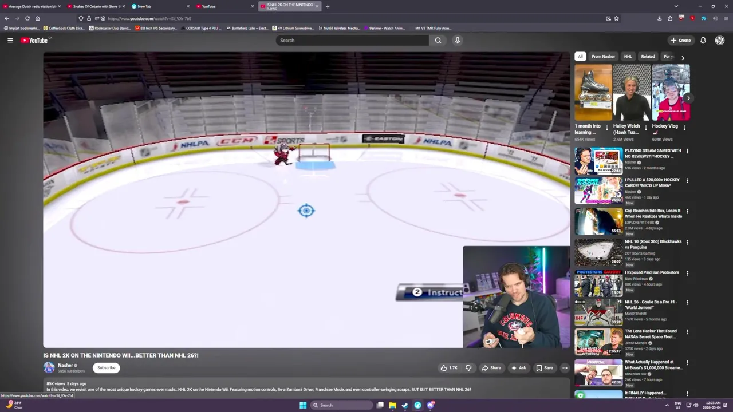Open the 'Hockey Vlog' short thumbnail

point(671,92)
